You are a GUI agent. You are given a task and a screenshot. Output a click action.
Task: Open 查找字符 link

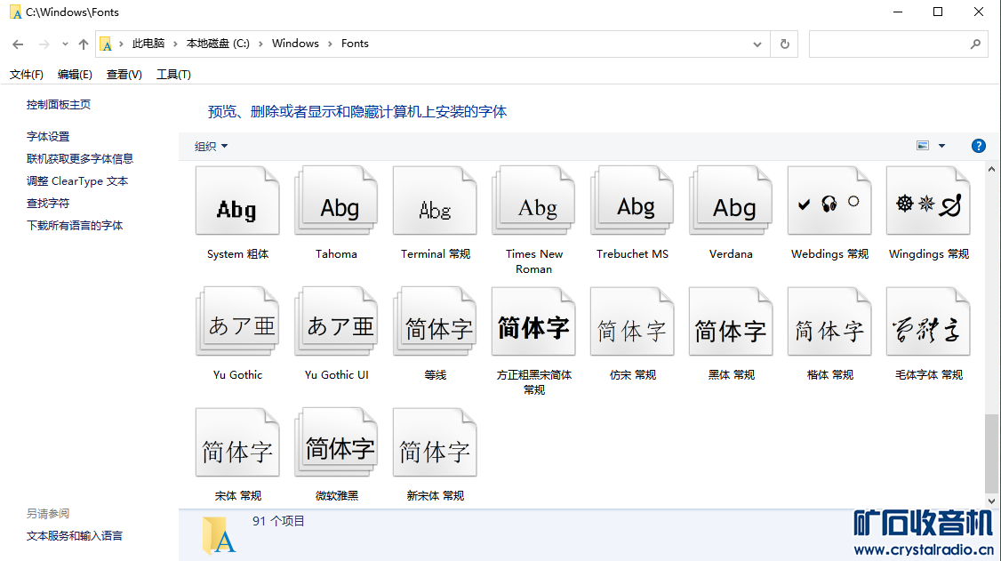48,204
